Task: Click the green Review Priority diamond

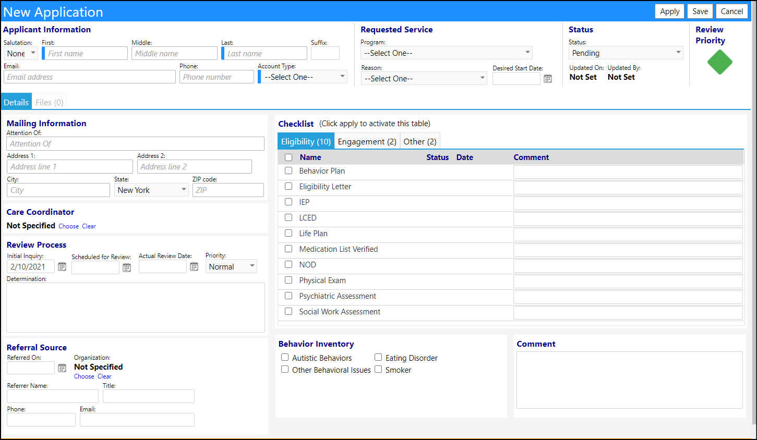Action: (720, 62)
